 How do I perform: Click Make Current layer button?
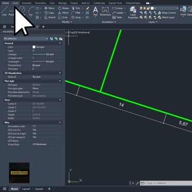tap(166, 13)
